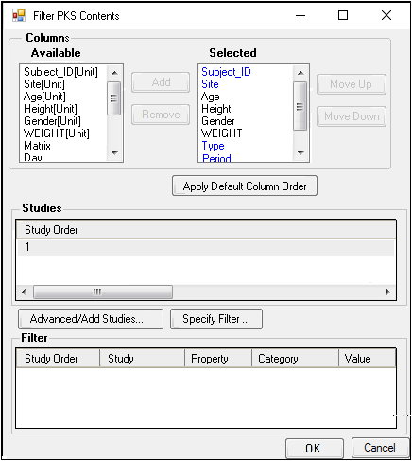Screen dimensions: 412x461
Task: Confirm with the OK button
Action: tap(314, 448)
